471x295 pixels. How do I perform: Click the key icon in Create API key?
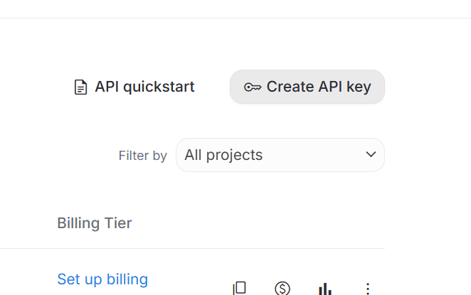coord(253,87)
